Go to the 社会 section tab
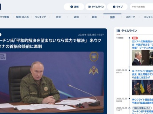 (58, 17)
